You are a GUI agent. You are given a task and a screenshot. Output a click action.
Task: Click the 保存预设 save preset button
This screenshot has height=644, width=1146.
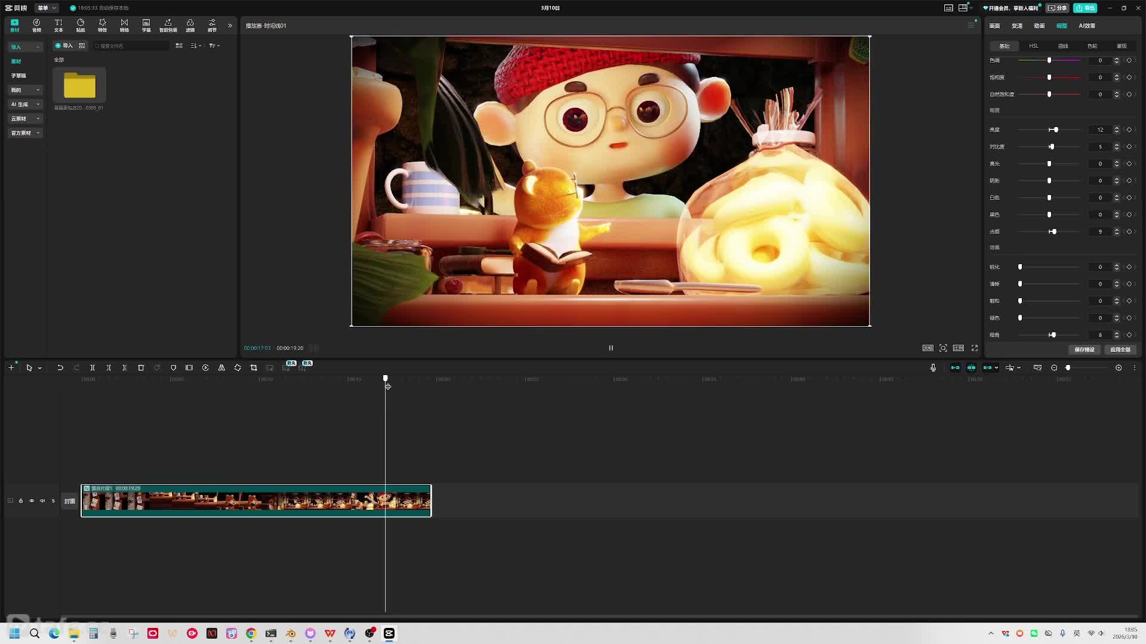tap(1084, 349)
